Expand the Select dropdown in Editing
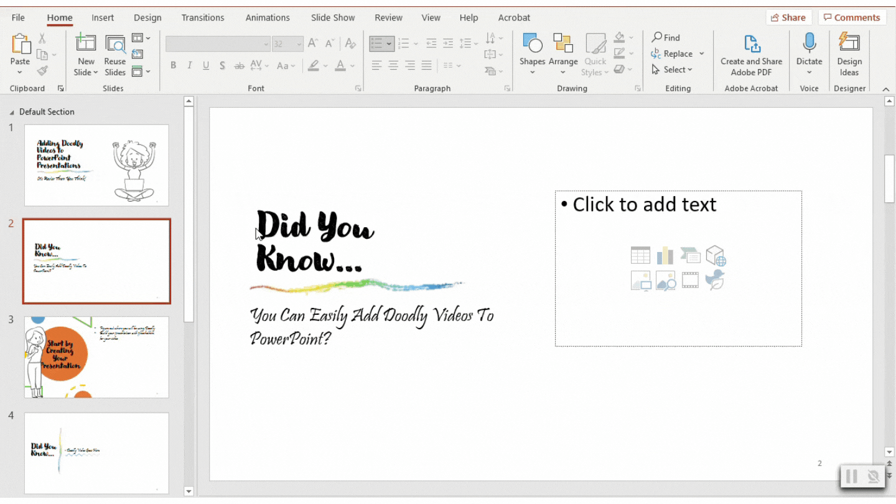The width and height of the screenshot is (896, 504). click(672, 70)
